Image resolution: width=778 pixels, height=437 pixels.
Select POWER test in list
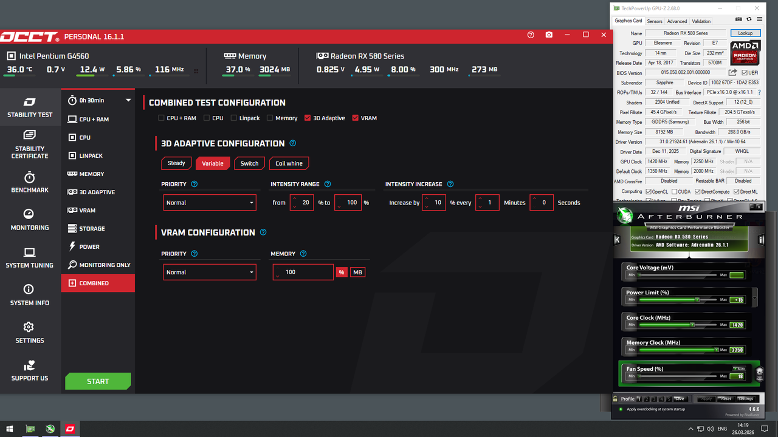tap(98, 246)
